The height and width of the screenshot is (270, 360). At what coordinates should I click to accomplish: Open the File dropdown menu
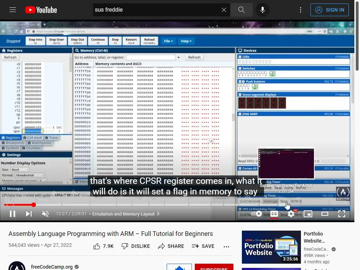(168, 41)
